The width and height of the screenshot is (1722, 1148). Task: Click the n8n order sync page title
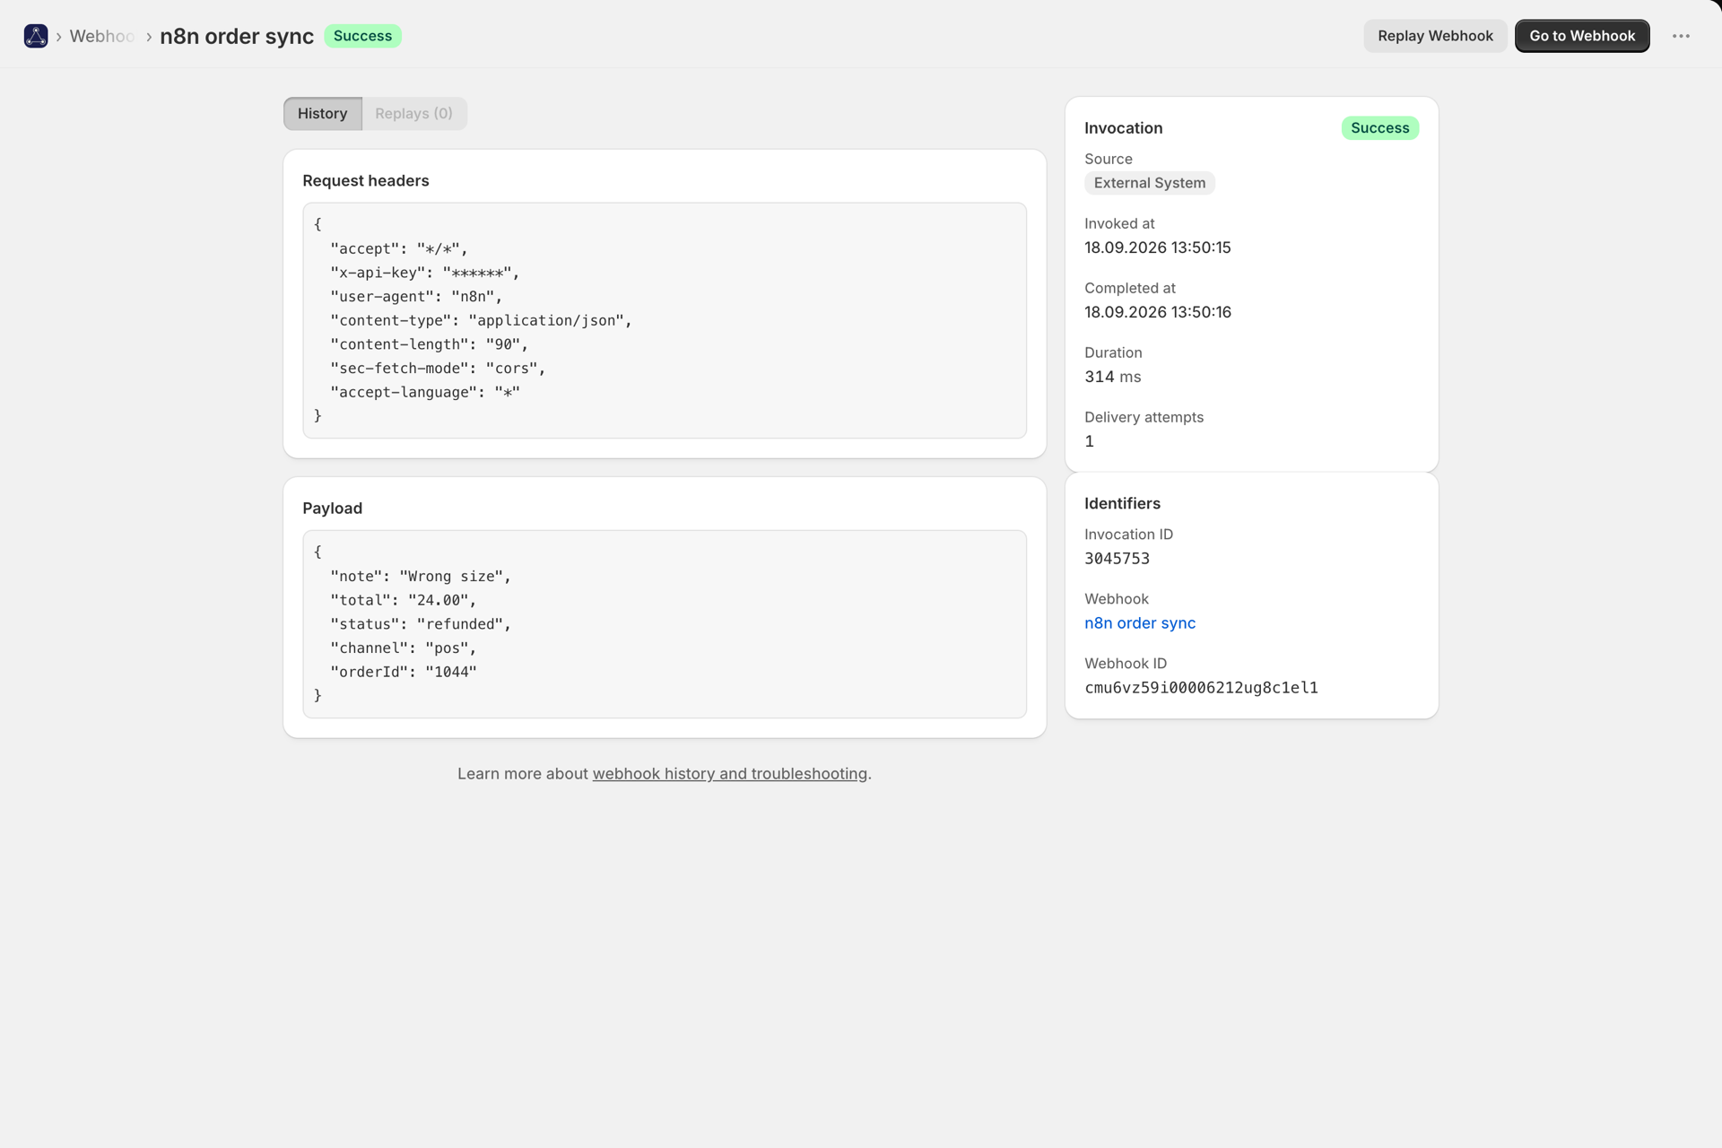237,37
